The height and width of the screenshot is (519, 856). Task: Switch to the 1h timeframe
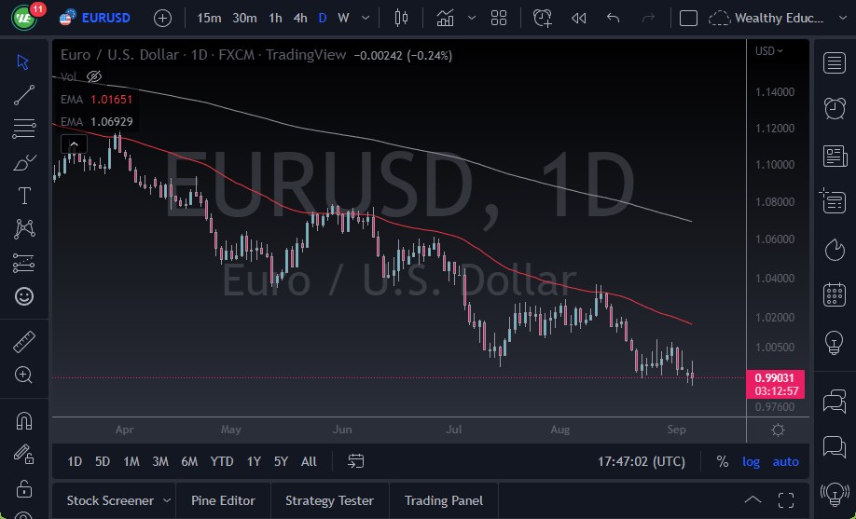coord(275,18)
